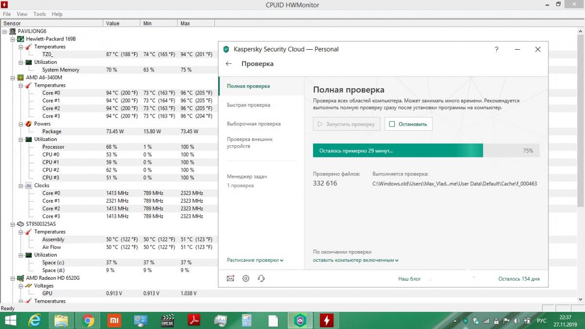Open Kaspersky help question mark
Viewport: 585px width, 329px height.
(496, 49)
